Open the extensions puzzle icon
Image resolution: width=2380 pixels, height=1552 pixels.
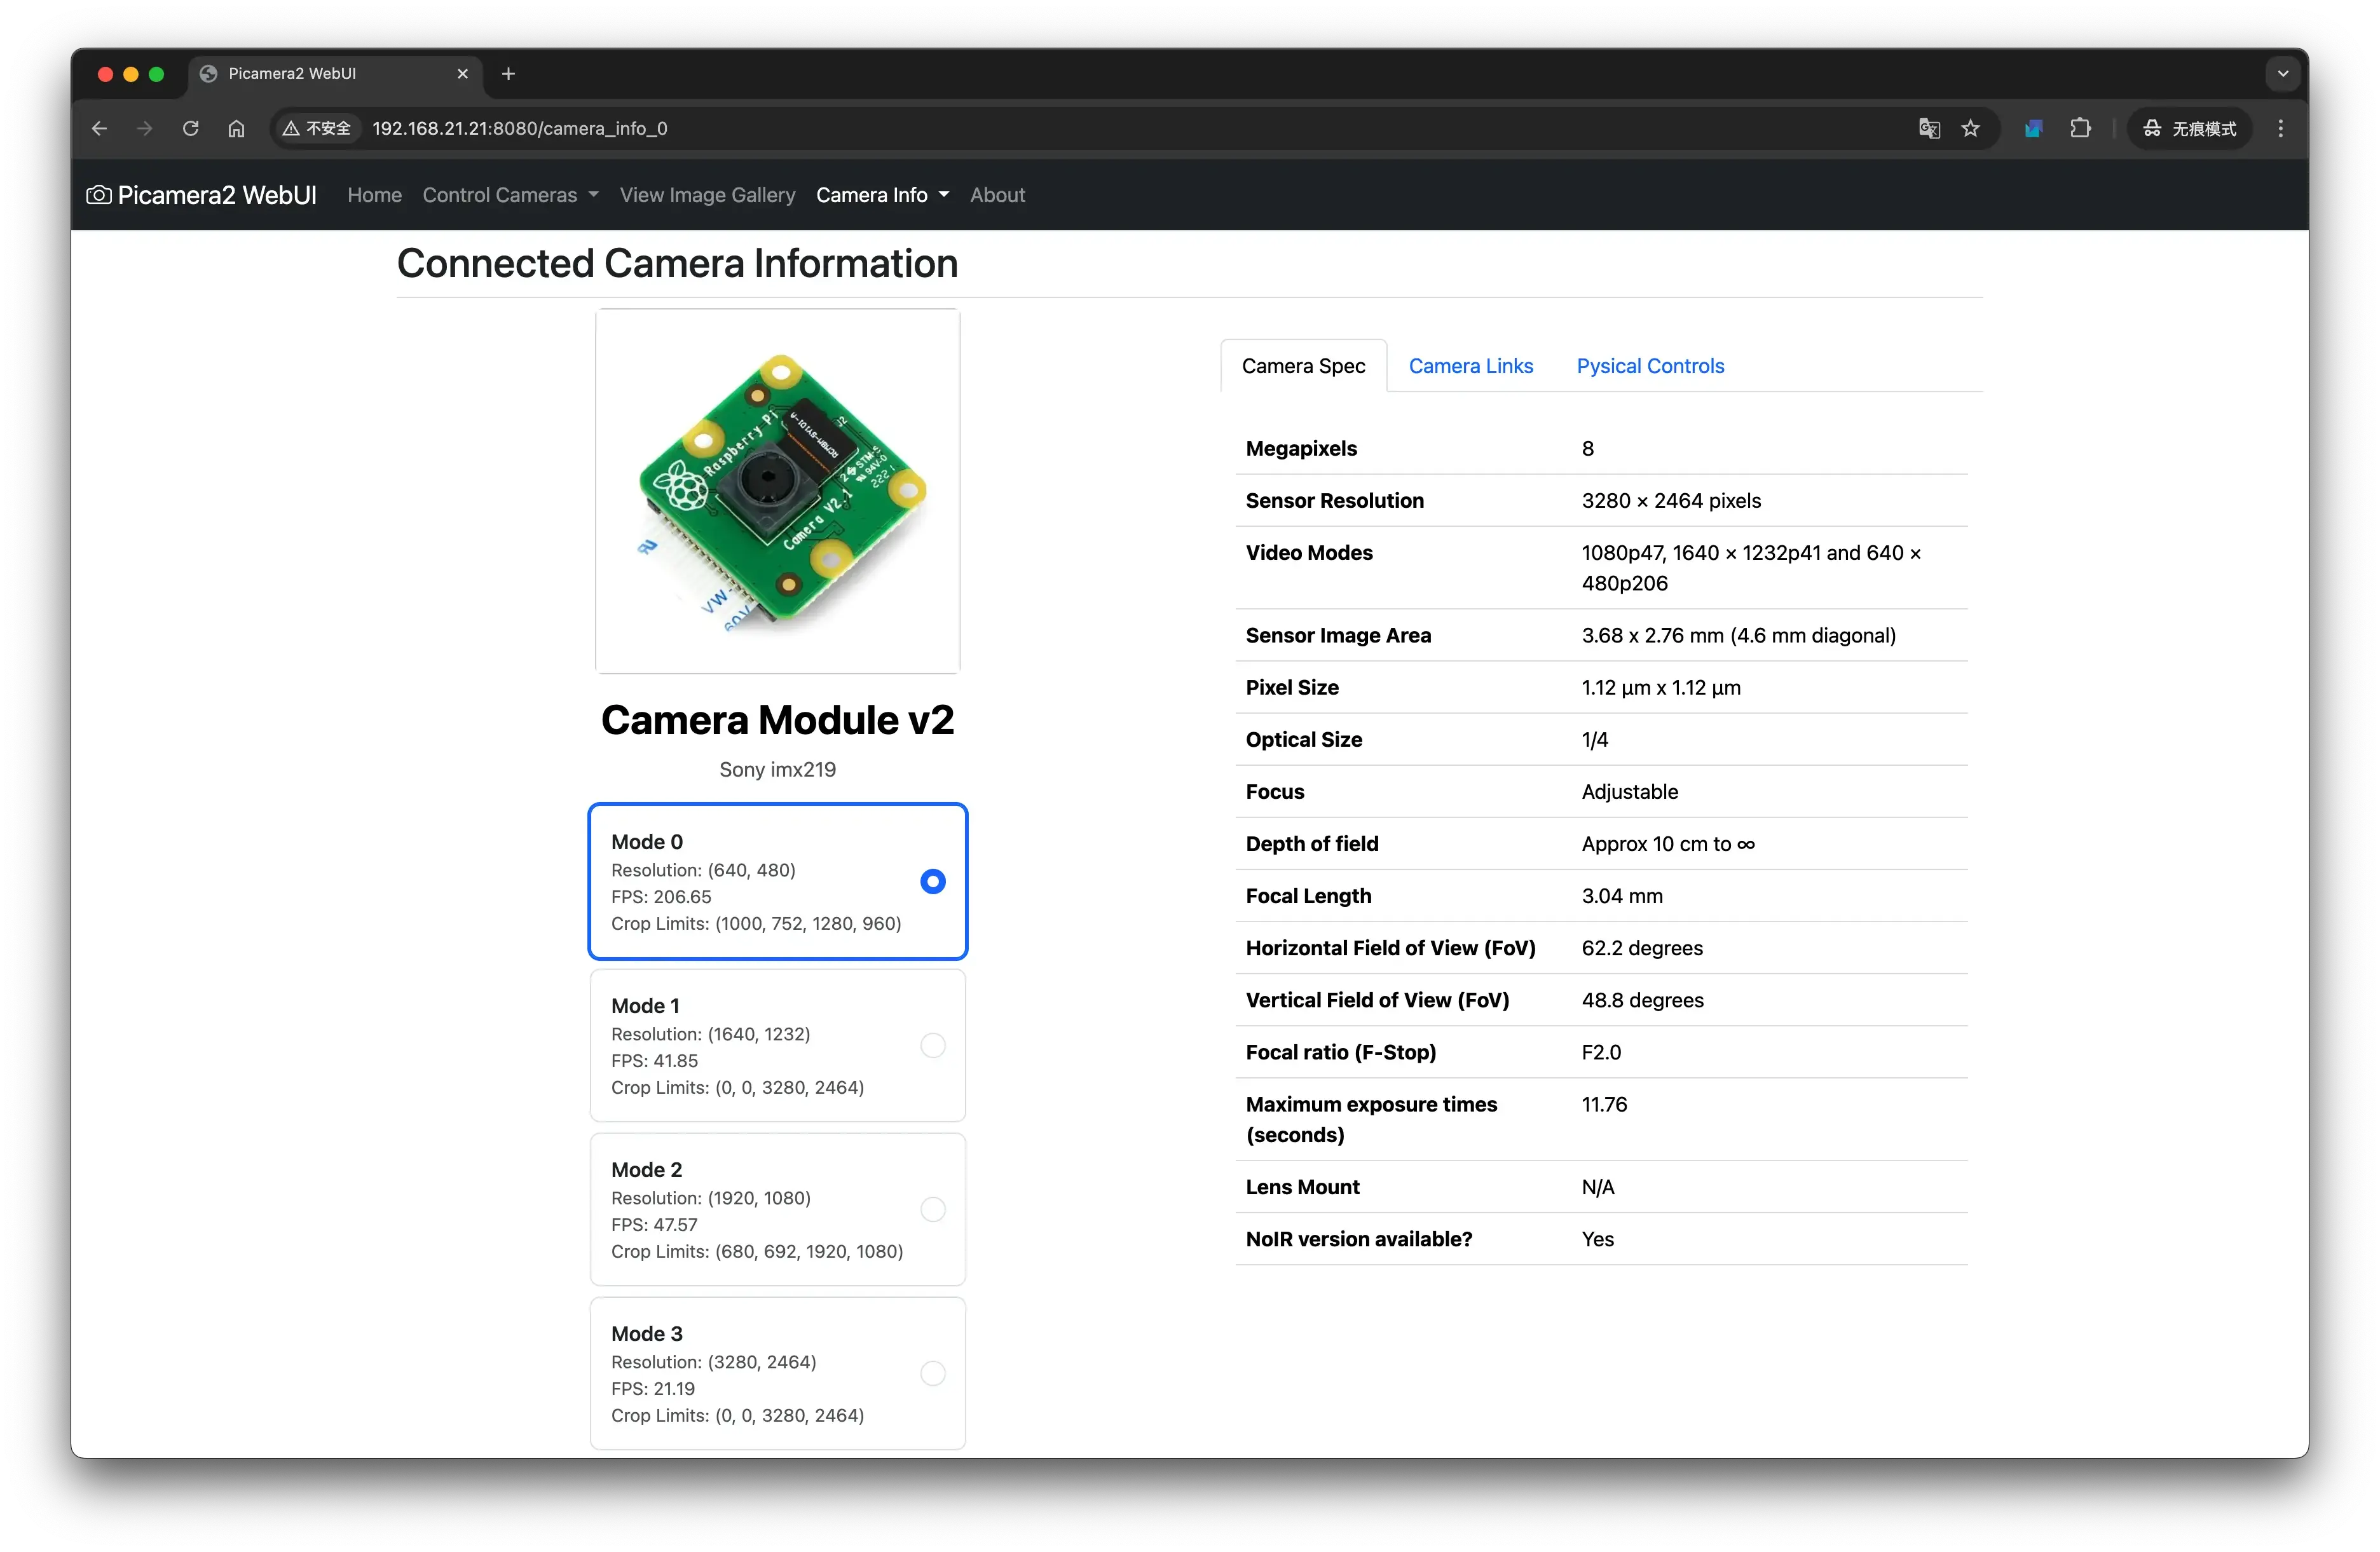2080,128
